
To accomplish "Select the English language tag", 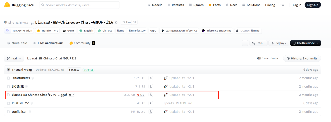I will pos(86,31).
